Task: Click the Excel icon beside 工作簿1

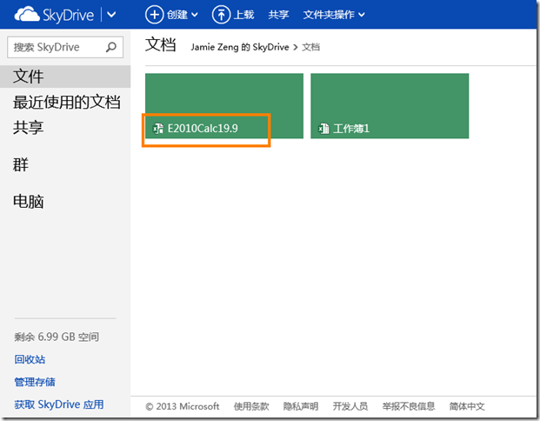Action: point(323,129)
